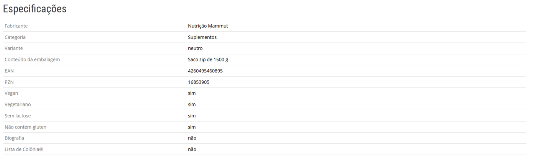Click the Vegan row label

point(11,93)
